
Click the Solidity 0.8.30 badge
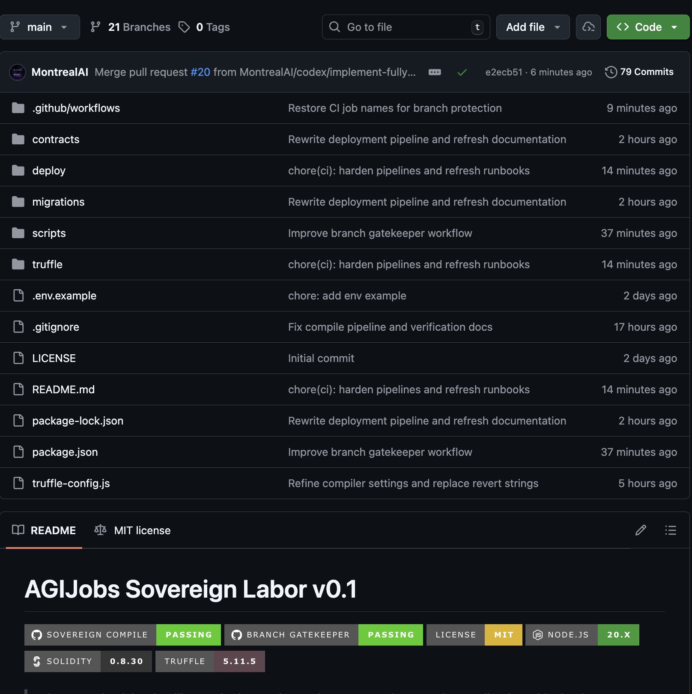pos(88,661)
